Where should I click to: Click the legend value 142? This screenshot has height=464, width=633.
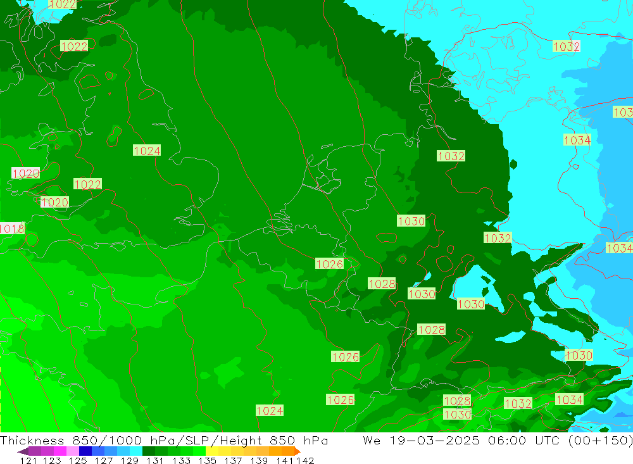(x=305, y=460)
